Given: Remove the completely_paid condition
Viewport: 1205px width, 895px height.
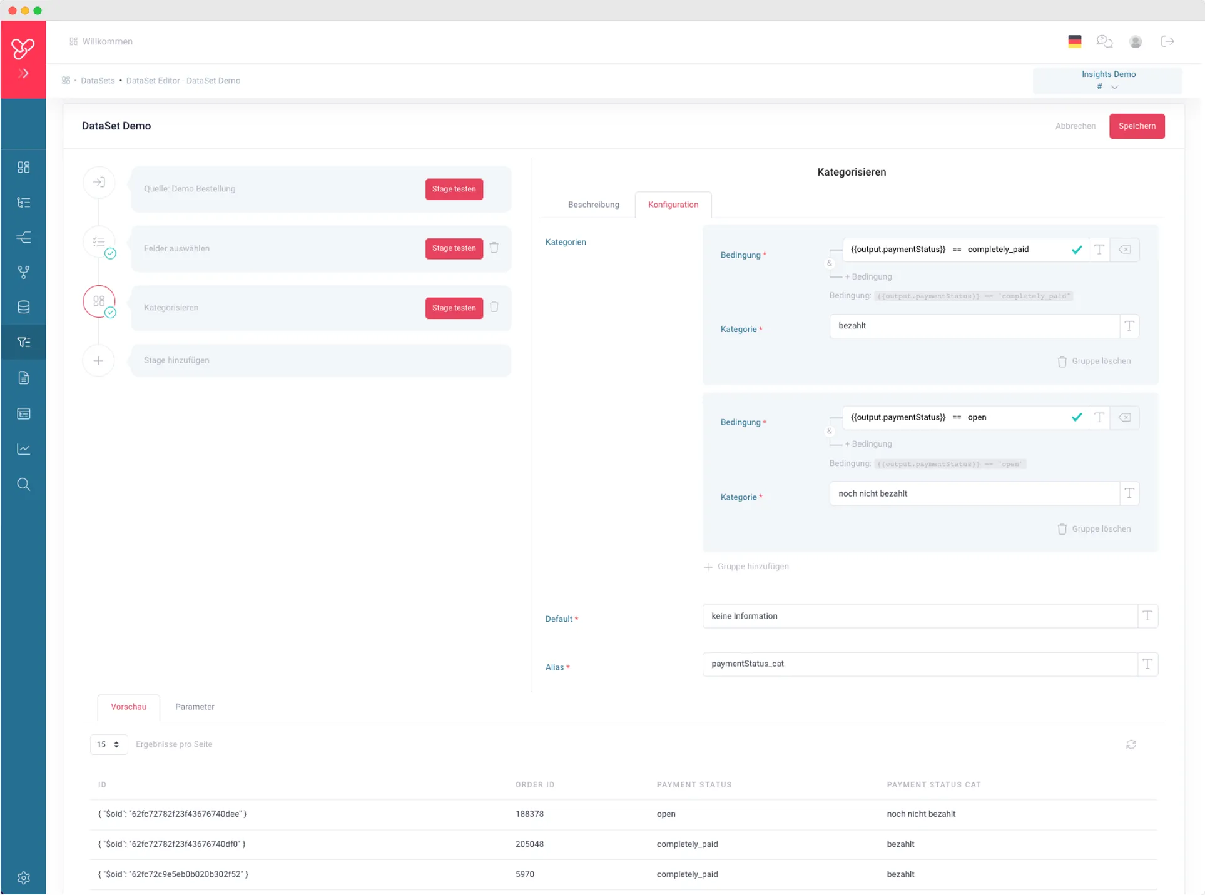Looking at the screenshot, I should 1125,250.
